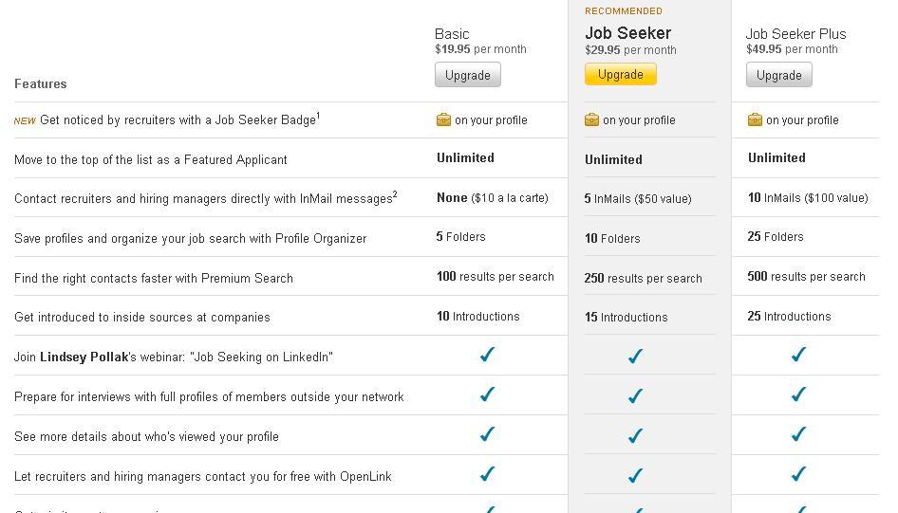Click the Job Seeker Badge footnote 1 superscript
The image size is (898, 513).
[318, 116]
